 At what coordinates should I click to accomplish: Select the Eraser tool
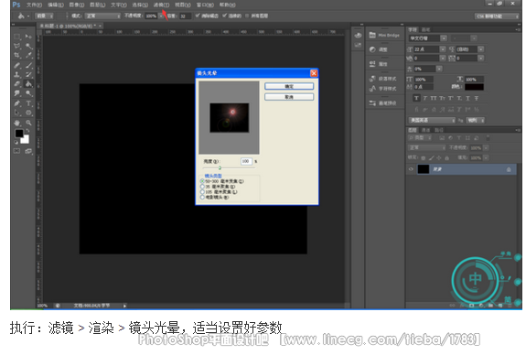pos(17,84)
